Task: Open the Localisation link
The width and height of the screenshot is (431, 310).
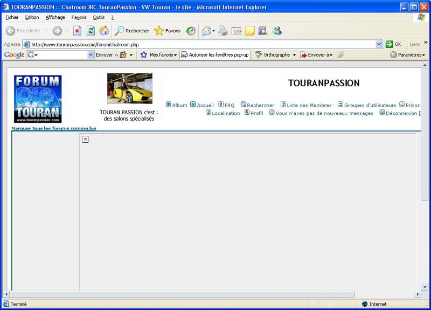Action: pos(226,113)
